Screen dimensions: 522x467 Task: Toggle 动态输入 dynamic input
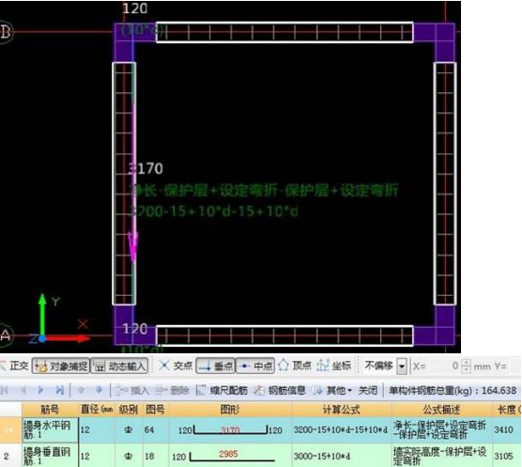[119, 366]
